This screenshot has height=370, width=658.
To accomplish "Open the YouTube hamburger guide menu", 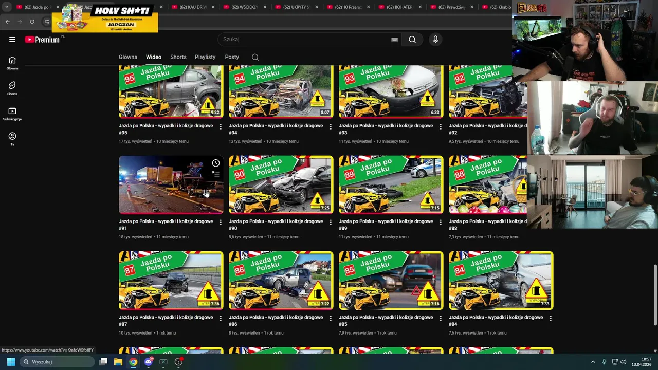I will [12, 40].
